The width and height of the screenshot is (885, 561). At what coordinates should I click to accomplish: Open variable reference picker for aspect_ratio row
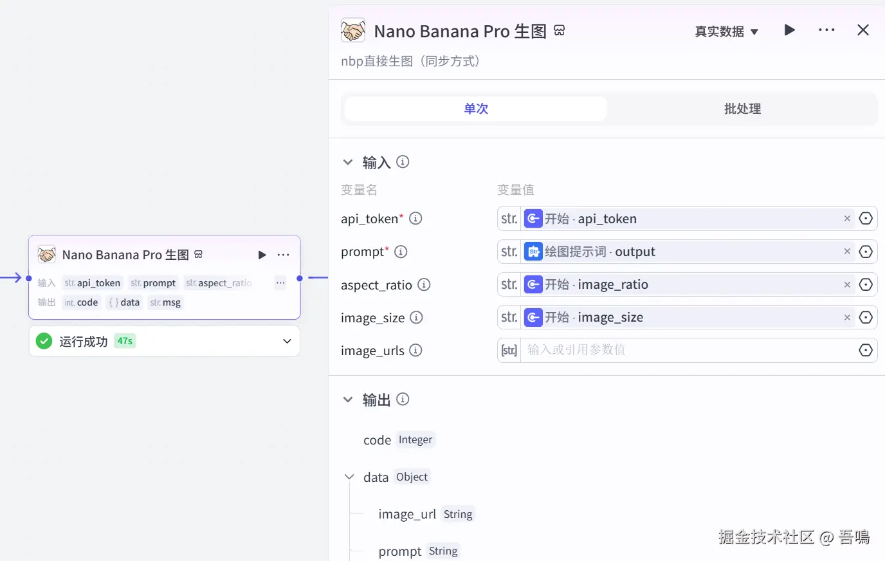tap(866, 284)
